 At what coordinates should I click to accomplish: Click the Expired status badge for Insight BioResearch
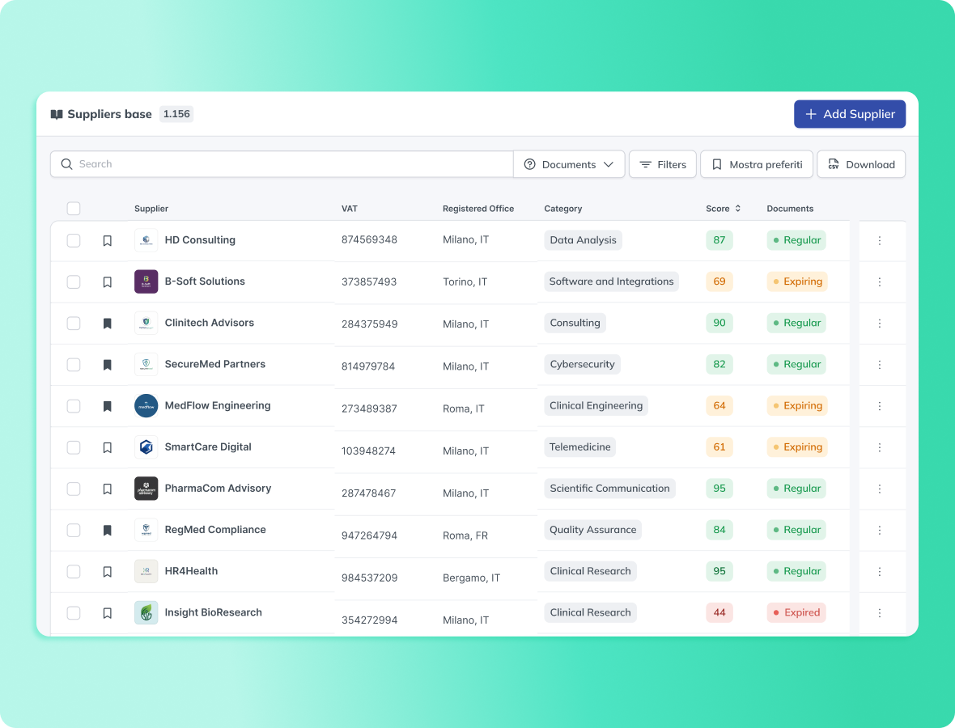click(796, 613)
